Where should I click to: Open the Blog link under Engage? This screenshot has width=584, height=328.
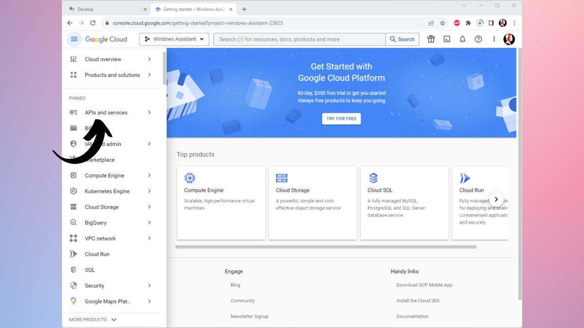click(236, 285)
